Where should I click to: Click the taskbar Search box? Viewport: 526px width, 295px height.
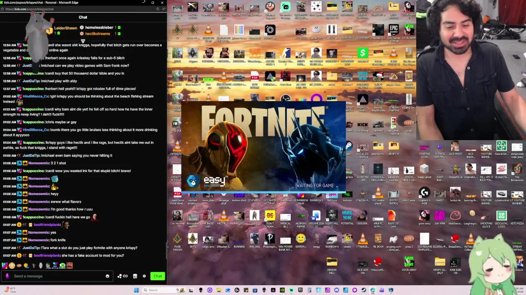[163, 290]
